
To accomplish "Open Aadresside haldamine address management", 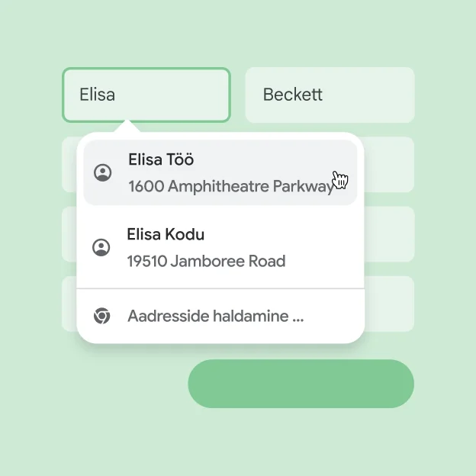I will pyautogui.click(x=206, y=316).
